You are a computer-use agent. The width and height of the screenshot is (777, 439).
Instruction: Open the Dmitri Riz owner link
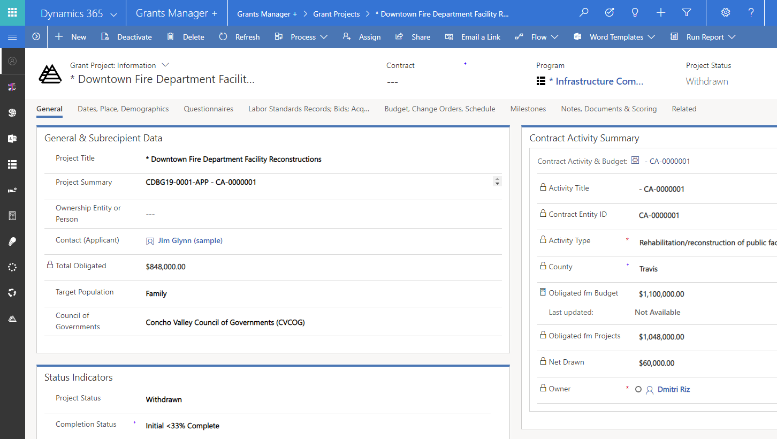[674, 389]
